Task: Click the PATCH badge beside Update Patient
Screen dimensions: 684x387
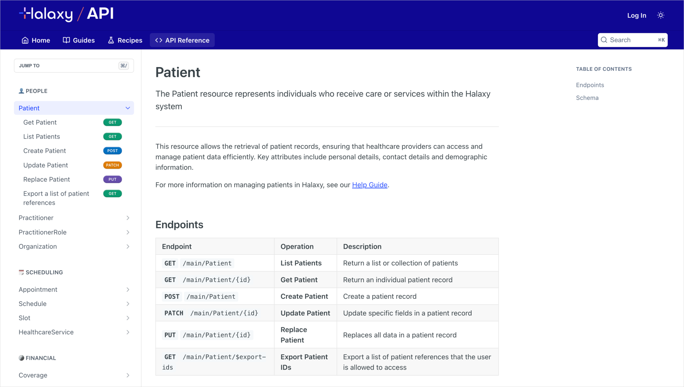Action: [113, 165]
